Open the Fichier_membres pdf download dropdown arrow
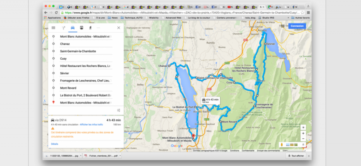This screenshot has height=166, width=361. tap(120, 156)
